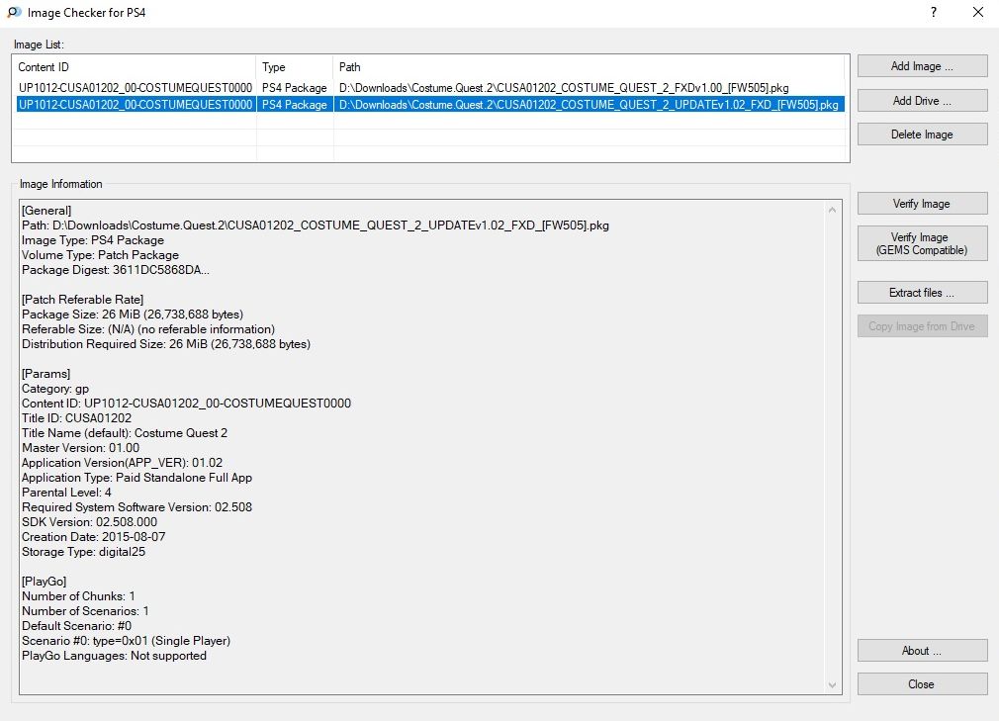Select the UPDATEv1.02 package row
The height and width of the screenshot is (721, 999).
(x=430, y=105)
